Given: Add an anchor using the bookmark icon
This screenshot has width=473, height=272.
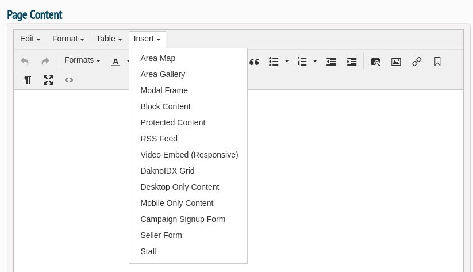Looking at the screenshot, I should click(x=437, y=62).
